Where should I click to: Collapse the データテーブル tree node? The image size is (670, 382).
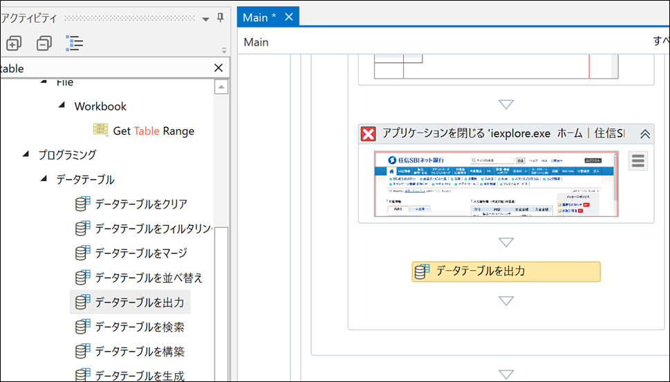pos(44,178)
